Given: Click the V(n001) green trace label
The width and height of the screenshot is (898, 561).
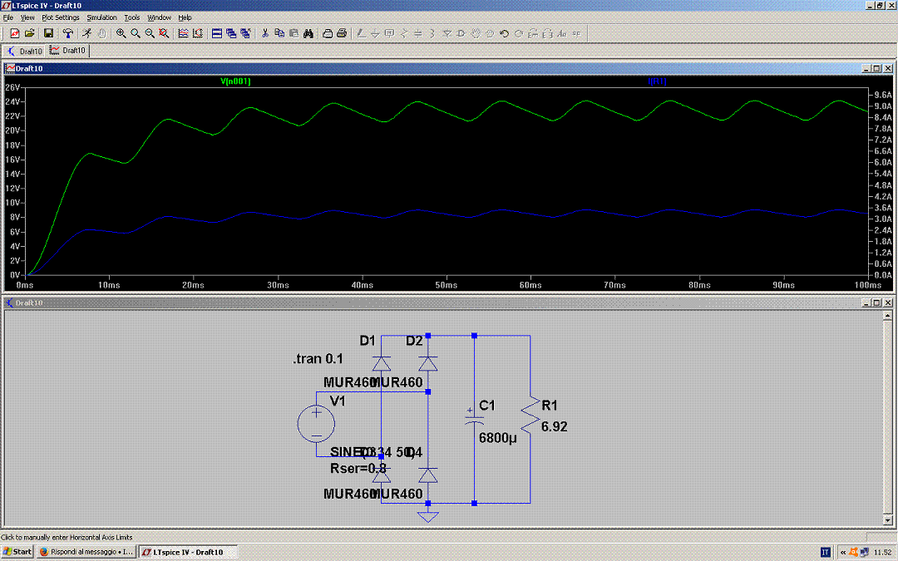Looking at the screenshot, I should [235, 81].
